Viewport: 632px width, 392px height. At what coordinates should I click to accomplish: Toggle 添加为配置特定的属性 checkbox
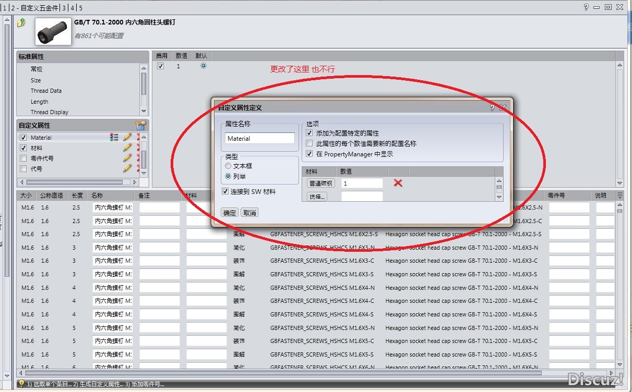pos(309,133)
